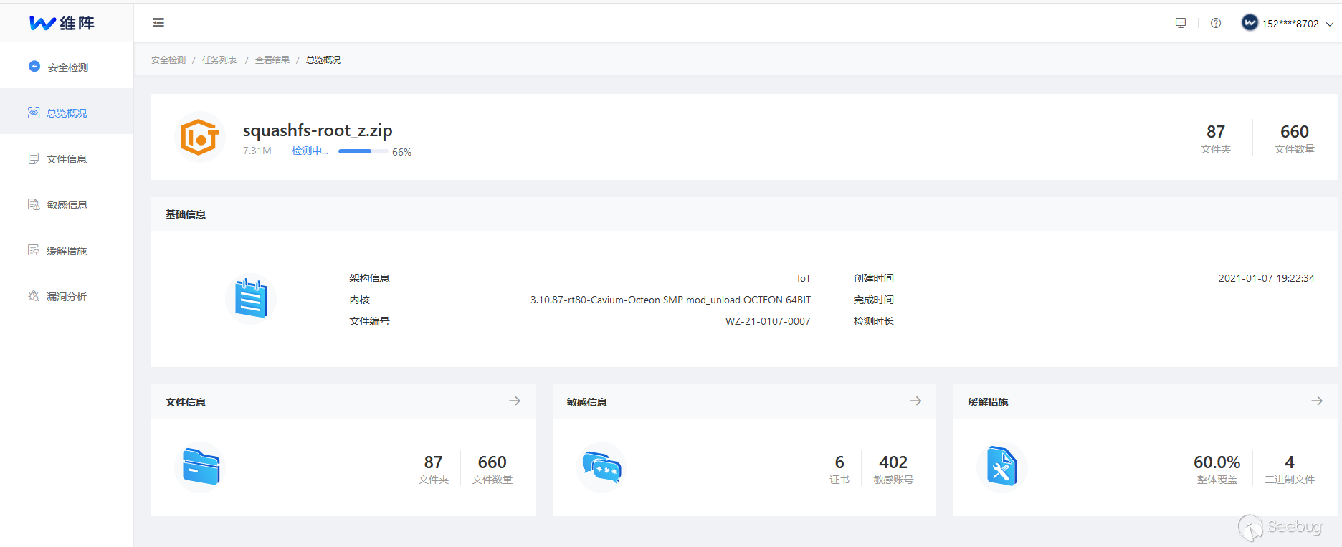Click the 7.31M file size text

257,151
